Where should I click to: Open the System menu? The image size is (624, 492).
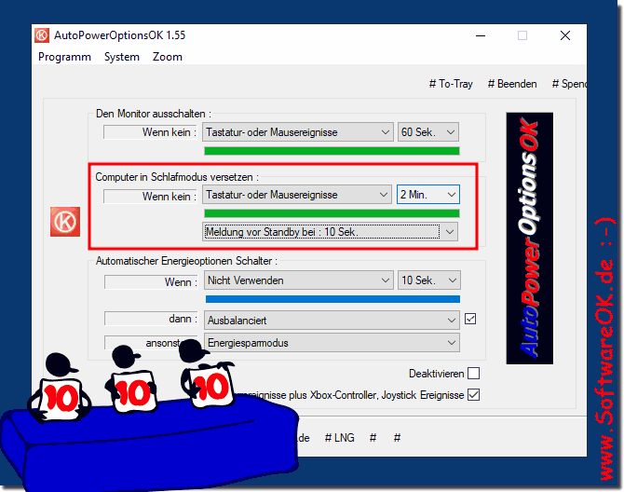122,57
